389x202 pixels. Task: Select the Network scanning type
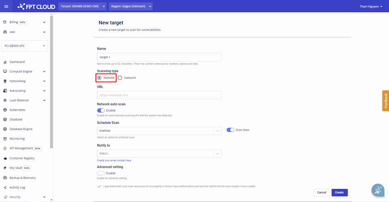pos(120,78)
